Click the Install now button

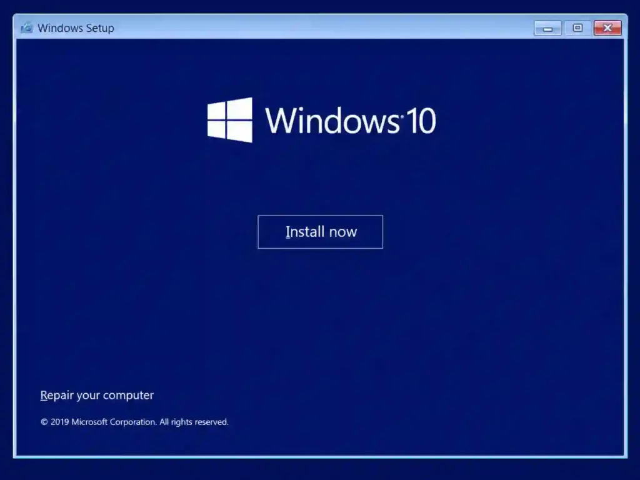point(321,232)
